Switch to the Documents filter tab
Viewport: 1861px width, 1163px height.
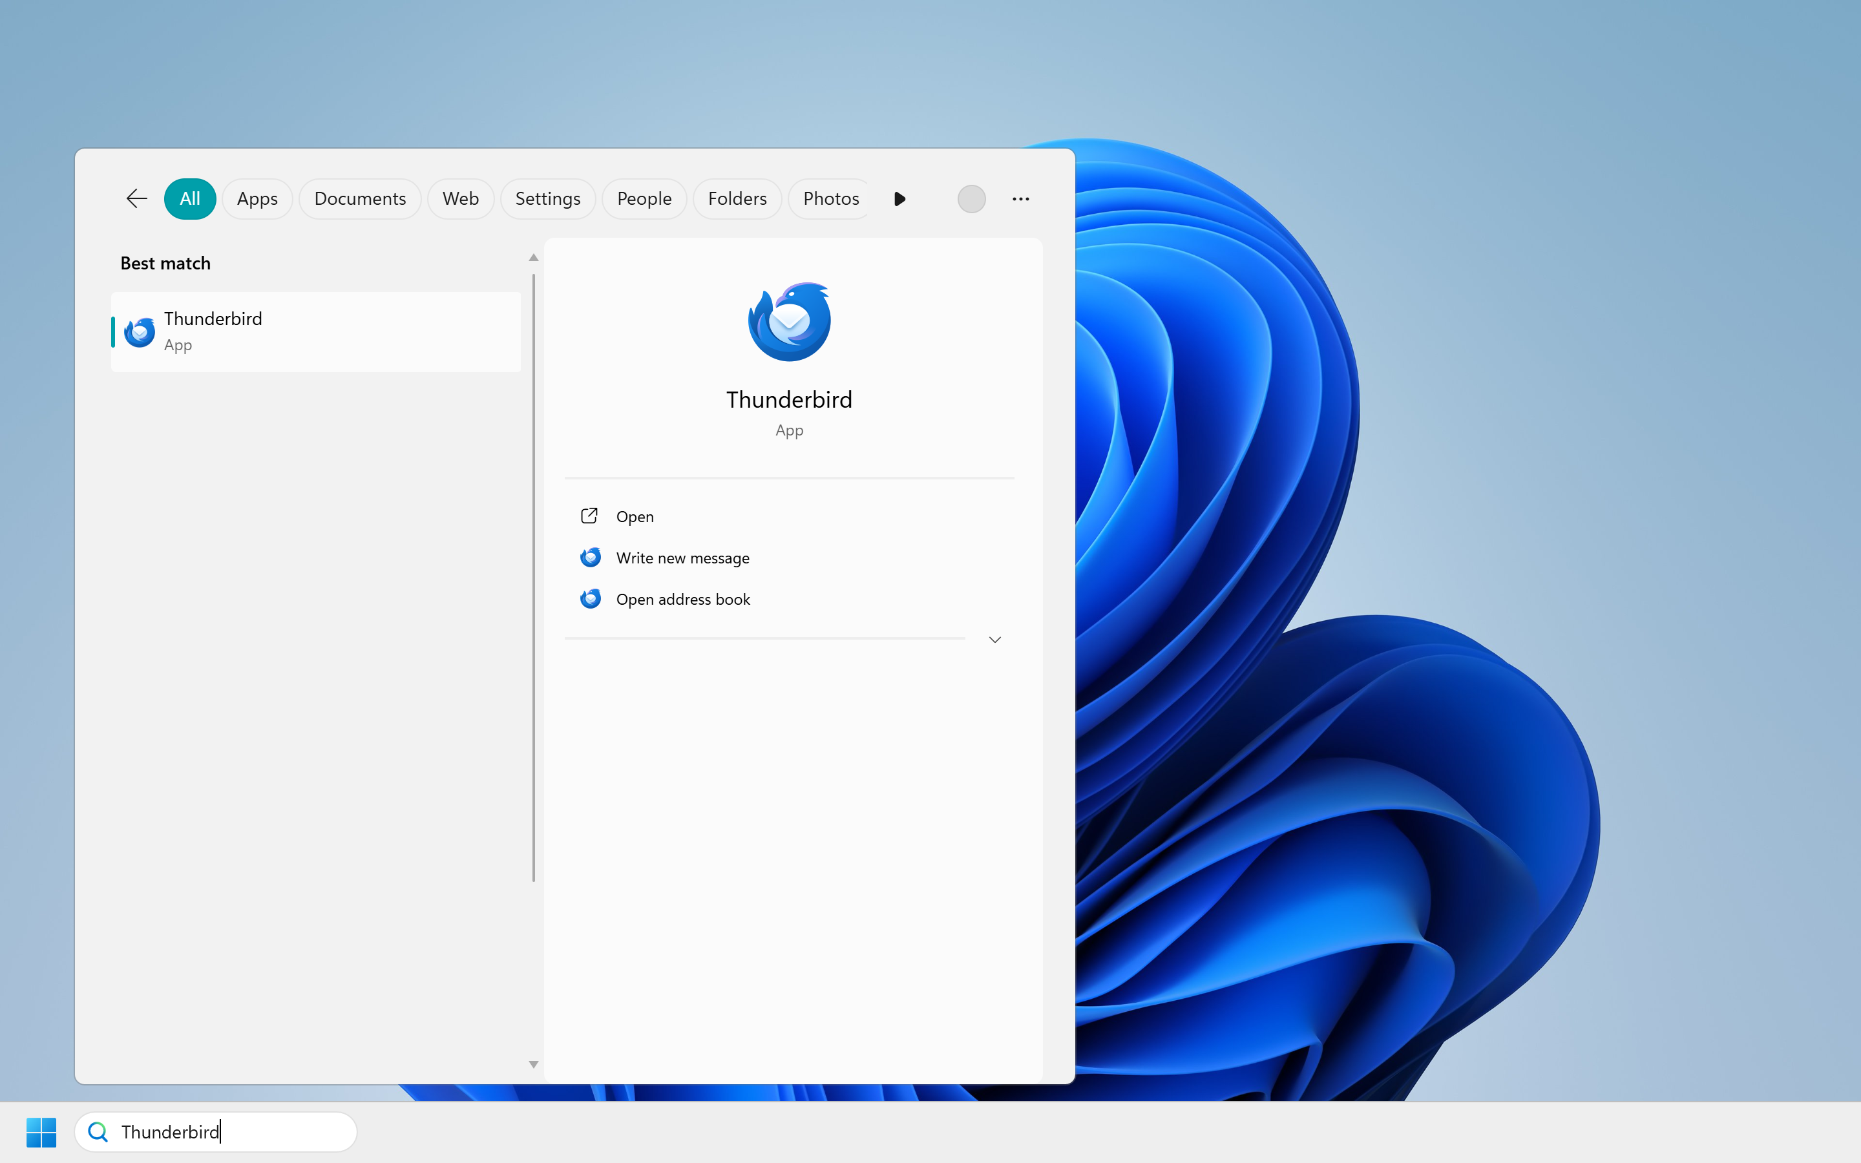click(360, 198)
